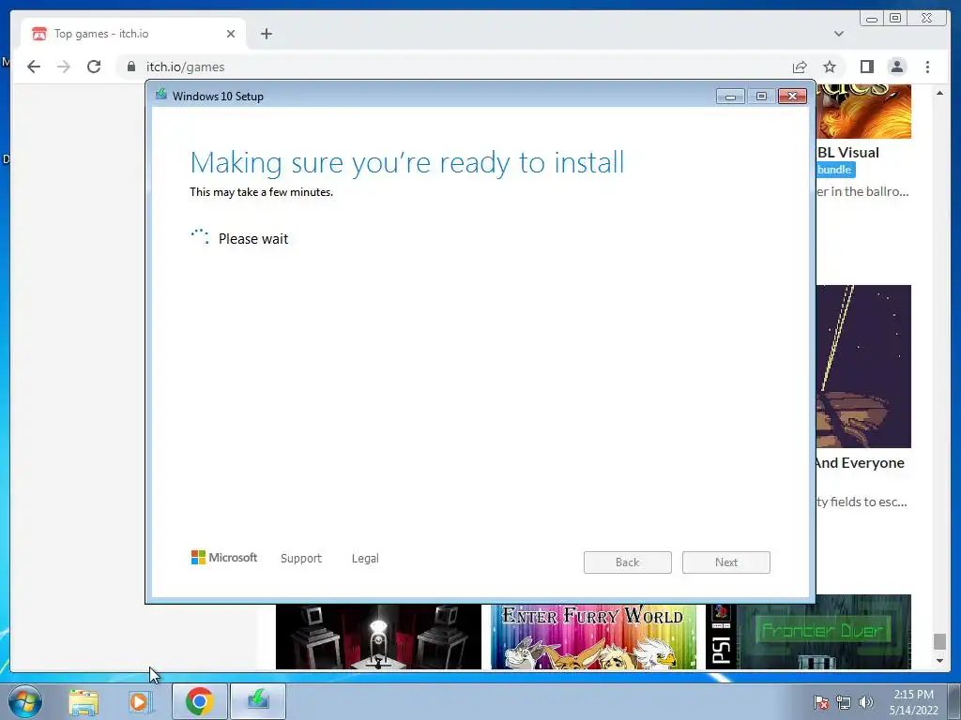Click the Microsoft logo in Setup
The image size is (961, 720).
click(x=224, y=557)
